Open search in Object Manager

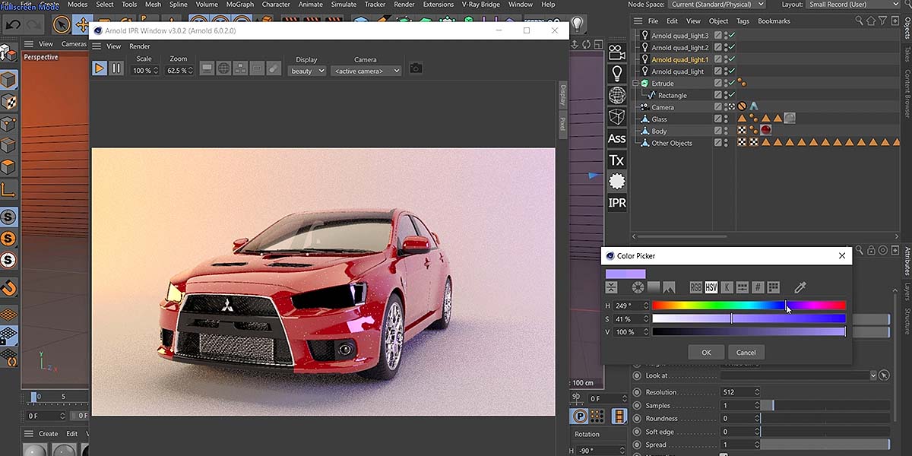pos(859,21)
